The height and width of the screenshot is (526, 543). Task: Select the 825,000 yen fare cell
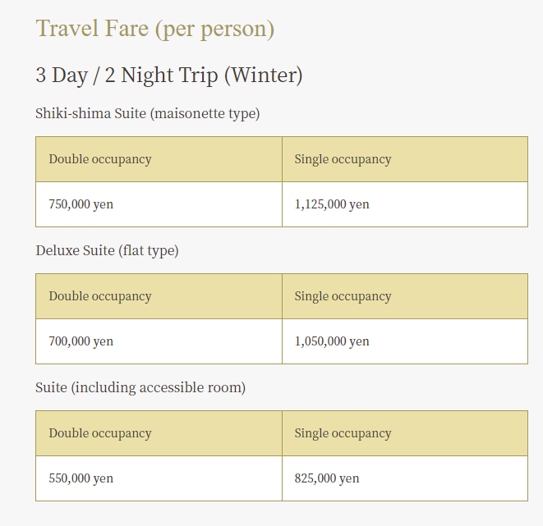[x=405, y=478]
